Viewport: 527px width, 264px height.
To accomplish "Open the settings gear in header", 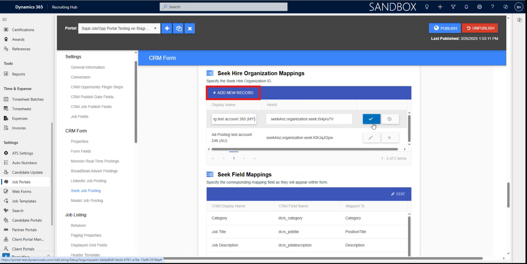I will tap(480, 7).
